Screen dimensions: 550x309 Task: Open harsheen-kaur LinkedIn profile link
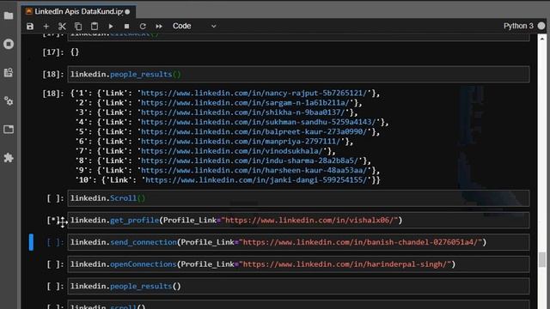coord(255,170)
